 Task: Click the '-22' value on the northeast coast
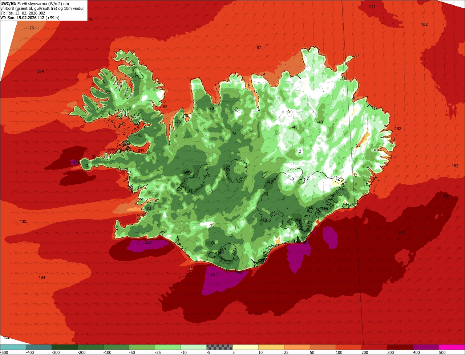tap(343, 79)
